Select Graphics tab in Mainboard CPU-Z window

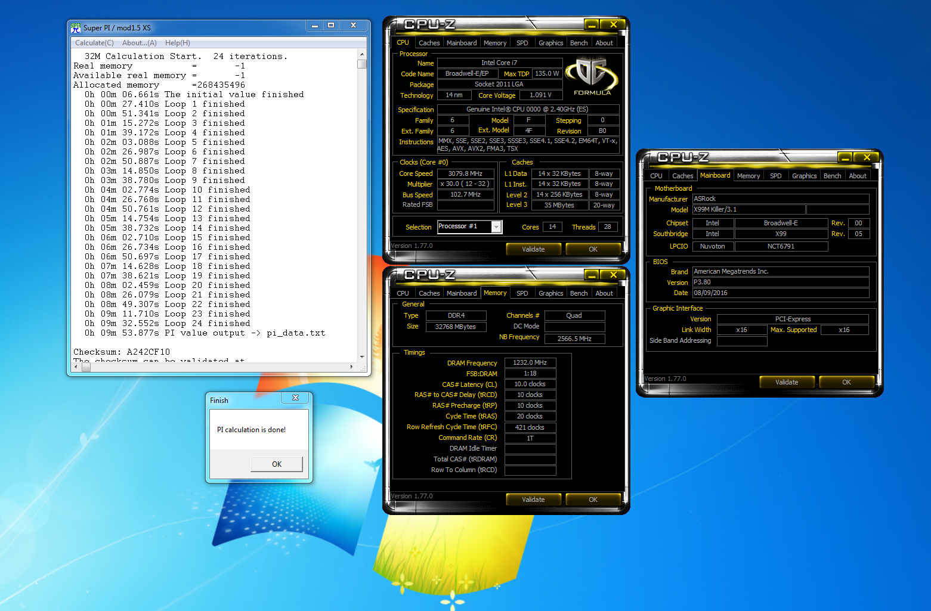(x=804, y=176)
